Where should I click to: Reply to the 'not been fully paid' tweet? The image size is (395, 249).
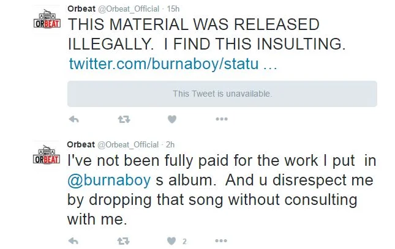pyautogui.click(x=73, y=240)
